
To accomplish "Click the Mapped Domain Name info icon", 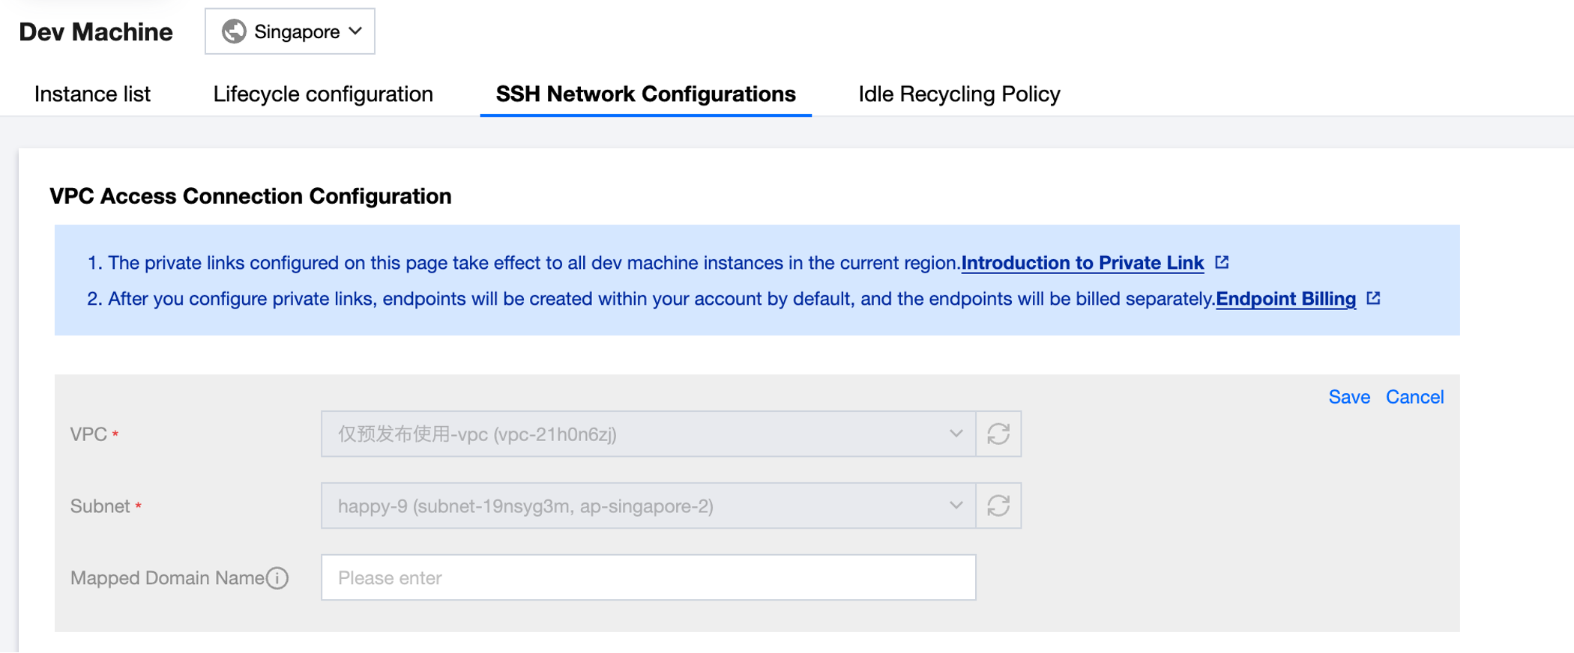I will pyautogui.click(x=278, y=578).
